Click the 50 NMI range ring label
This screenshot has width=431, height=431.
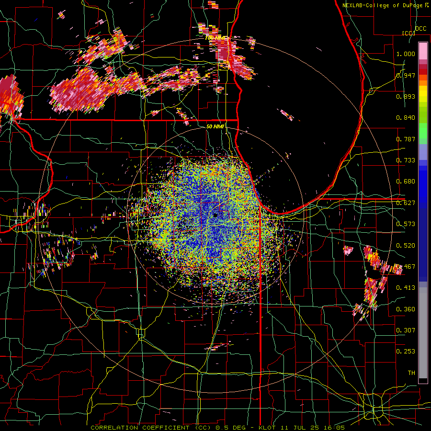pyautogui.click(x=215, y=126)
